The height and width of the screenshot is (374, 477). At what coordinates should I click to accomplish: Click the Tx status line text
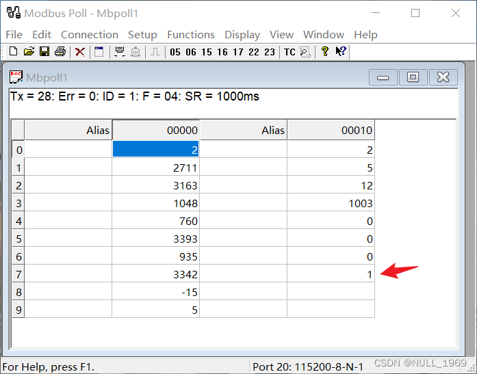coord(134,96)
